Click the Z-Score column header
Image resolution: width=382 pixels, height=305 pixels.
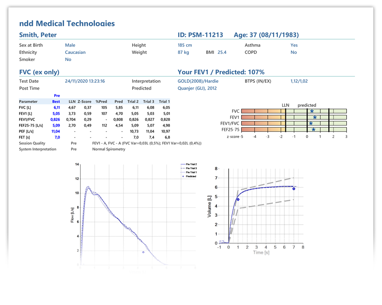(x=84, y=102)
